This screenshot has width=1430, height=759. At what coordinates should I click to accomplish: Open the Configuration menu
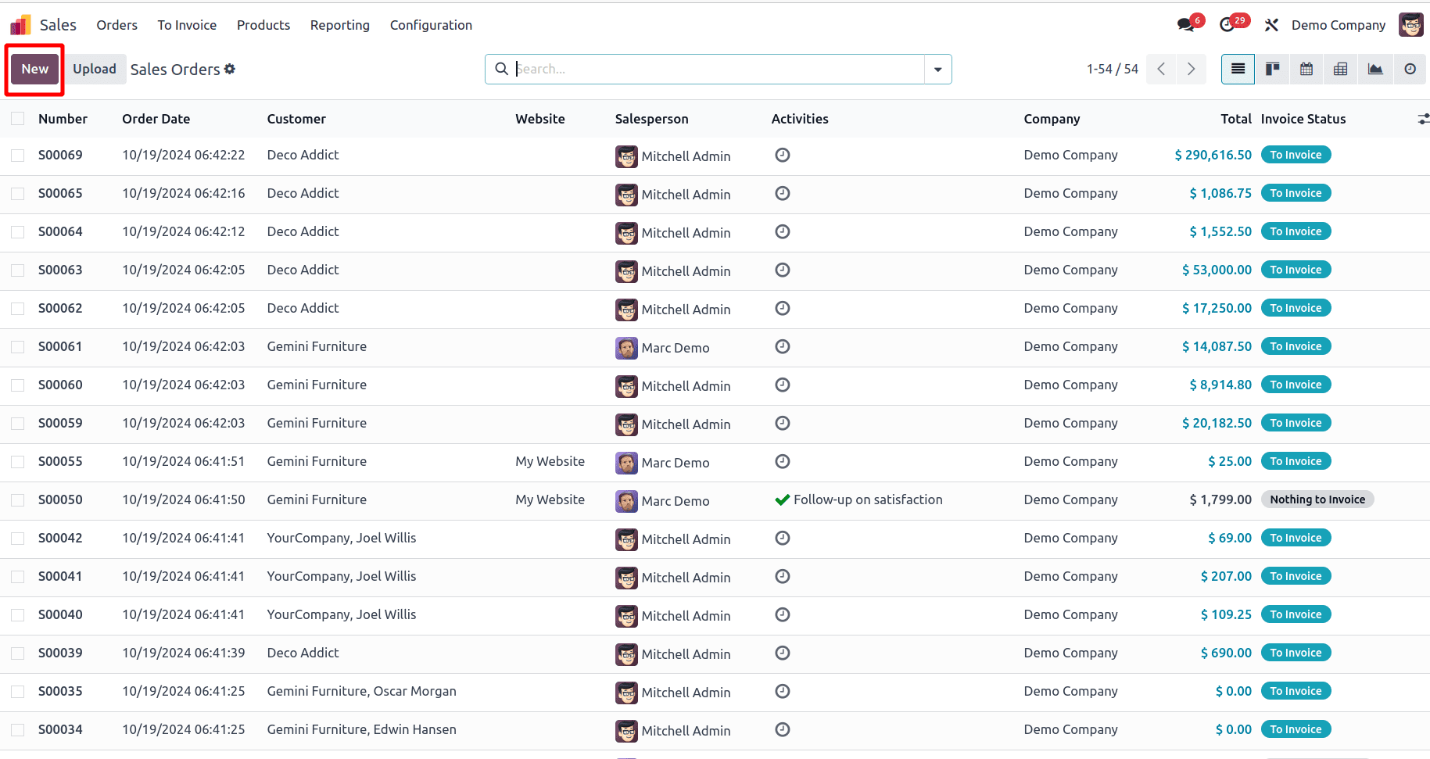coord(431,25)
